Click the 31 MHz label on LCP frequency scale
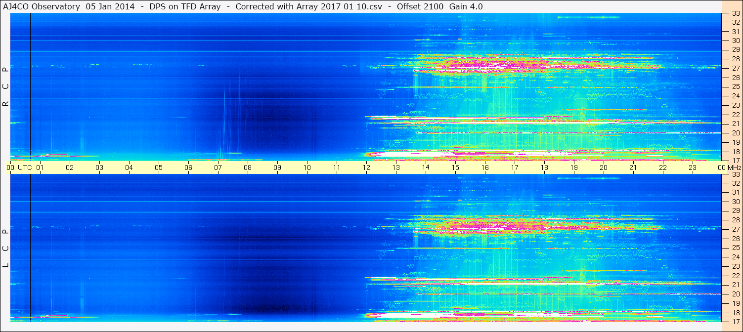The height and width of the screenshot is (332, 743). tap(735, 193)
